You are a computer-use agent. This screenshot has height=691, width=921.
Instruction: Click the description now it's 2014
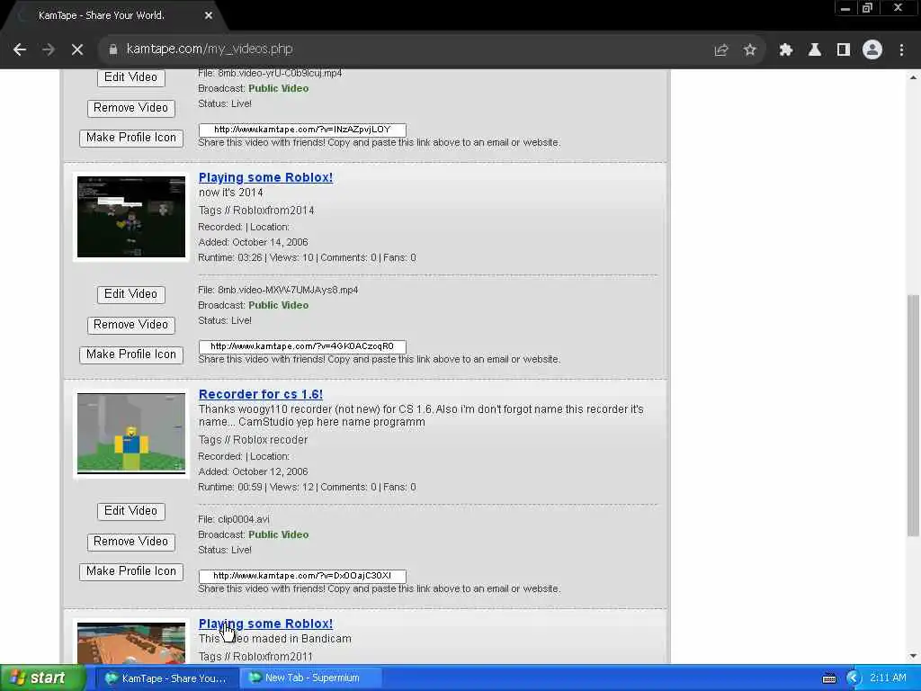pos(231,193)
